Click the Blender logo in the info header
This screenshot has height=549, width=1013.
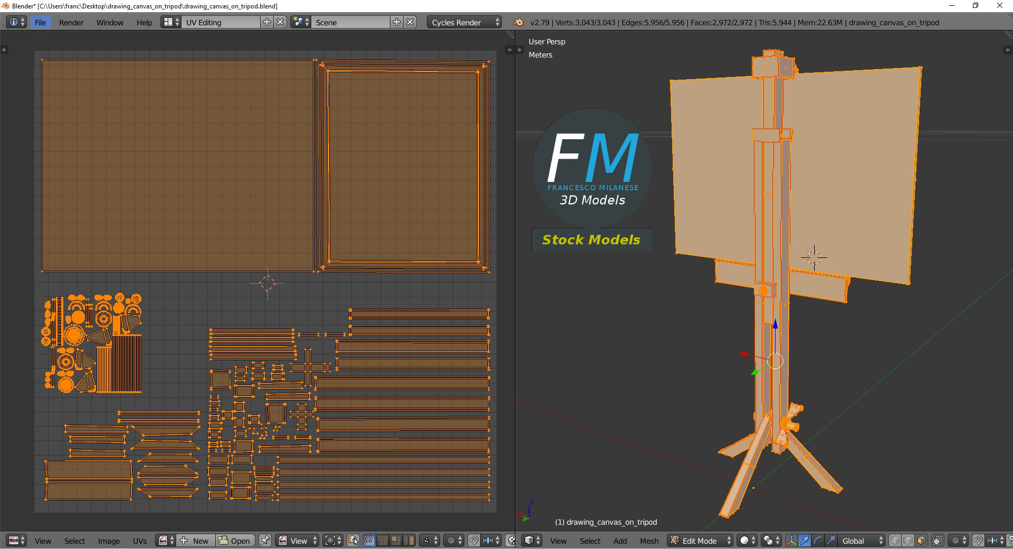(x=519, y=22)
